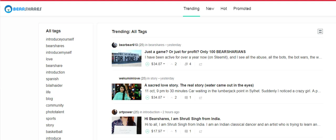Expand payout dropdown $34.87 on 'Just a game?' post
Viewport: 336px width, 140px height.
tap(158, 64)
